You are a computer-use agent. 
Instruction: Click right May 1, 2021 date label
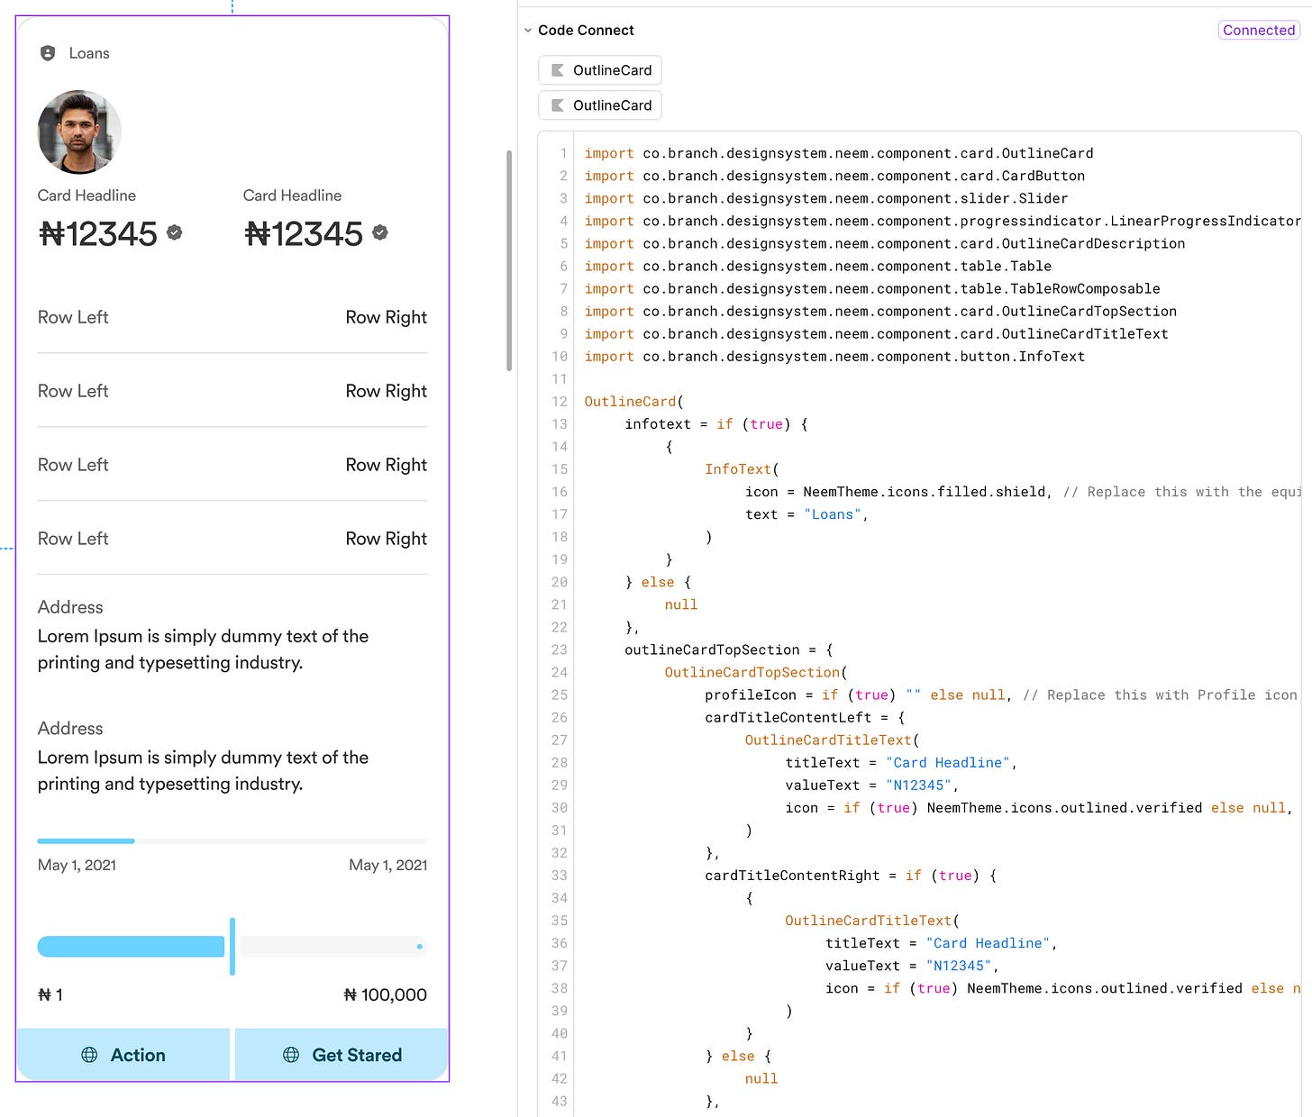[x=388, y=865]
